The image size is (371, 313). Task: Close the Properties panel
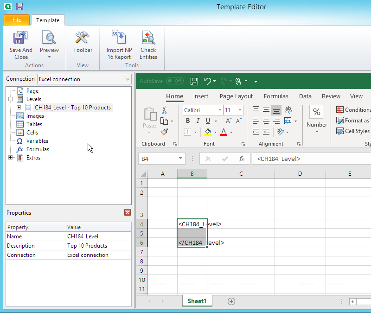pos(128,212)
